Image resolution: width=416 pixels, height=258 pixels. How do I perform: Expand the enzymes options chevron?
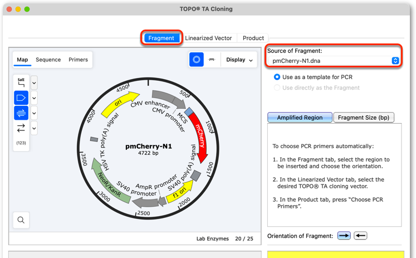click(34, 83)
